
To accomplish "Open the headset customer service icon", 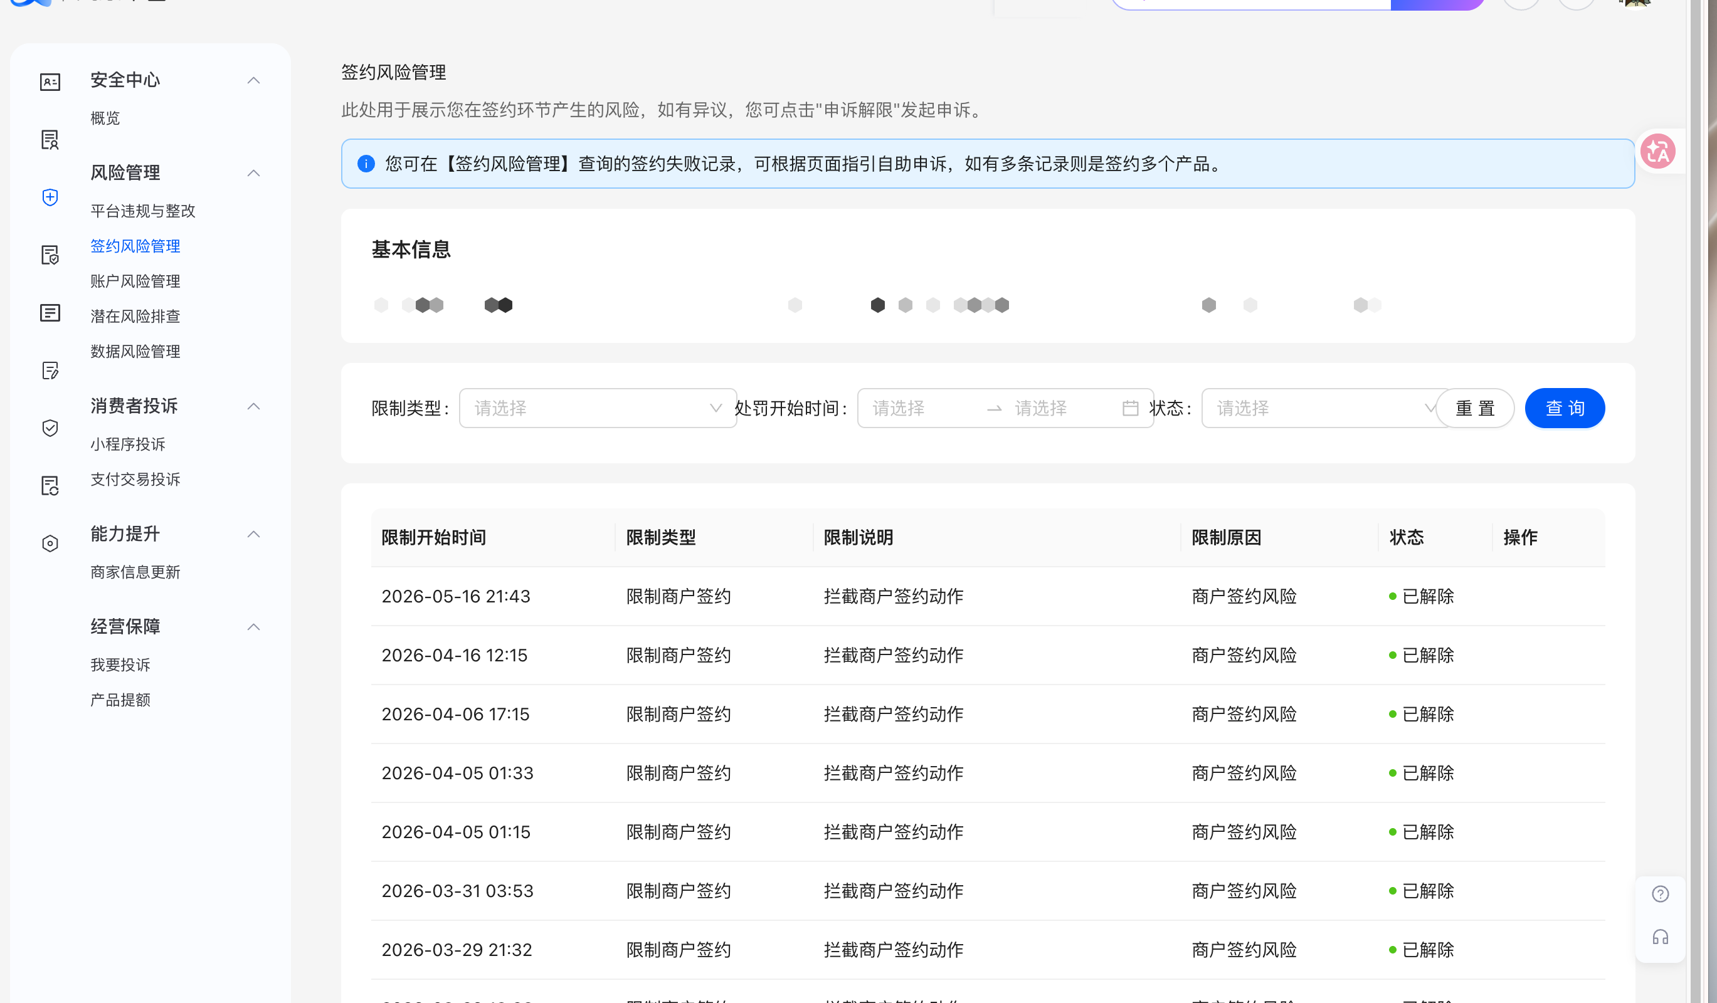I will (1661, 937).
